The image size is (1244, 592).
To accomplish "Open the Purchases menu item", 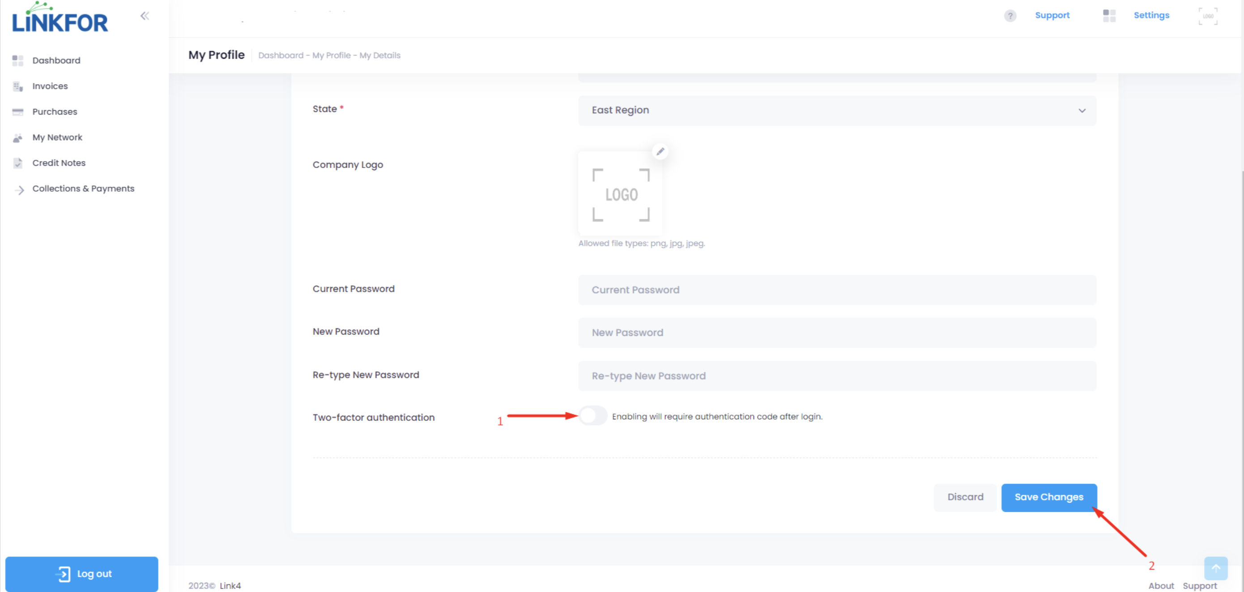I will tap(55, 112).
